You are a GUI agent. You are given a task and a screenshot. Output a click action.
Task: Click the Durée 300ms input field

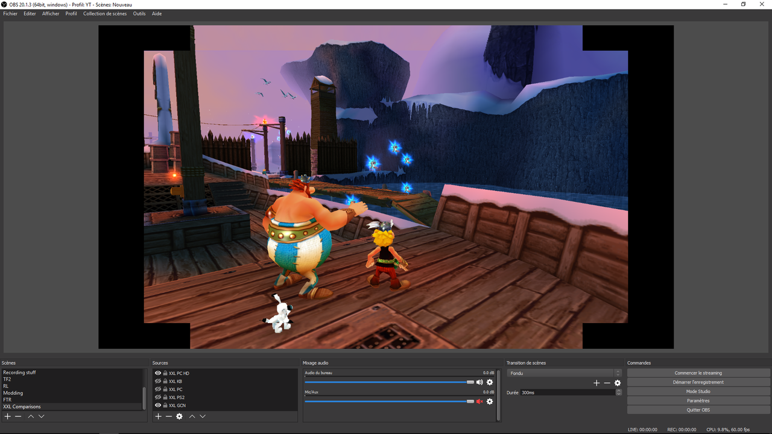(568, 392)
